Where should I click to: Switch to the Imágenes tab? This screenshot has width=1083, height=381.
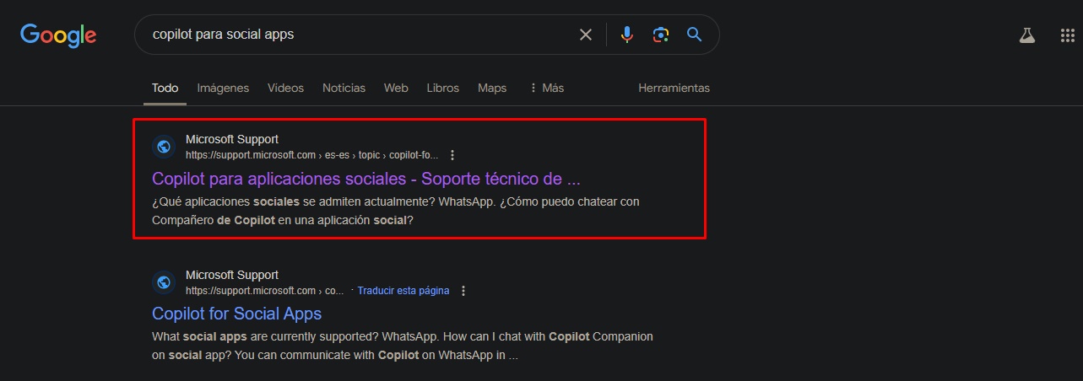223,88
